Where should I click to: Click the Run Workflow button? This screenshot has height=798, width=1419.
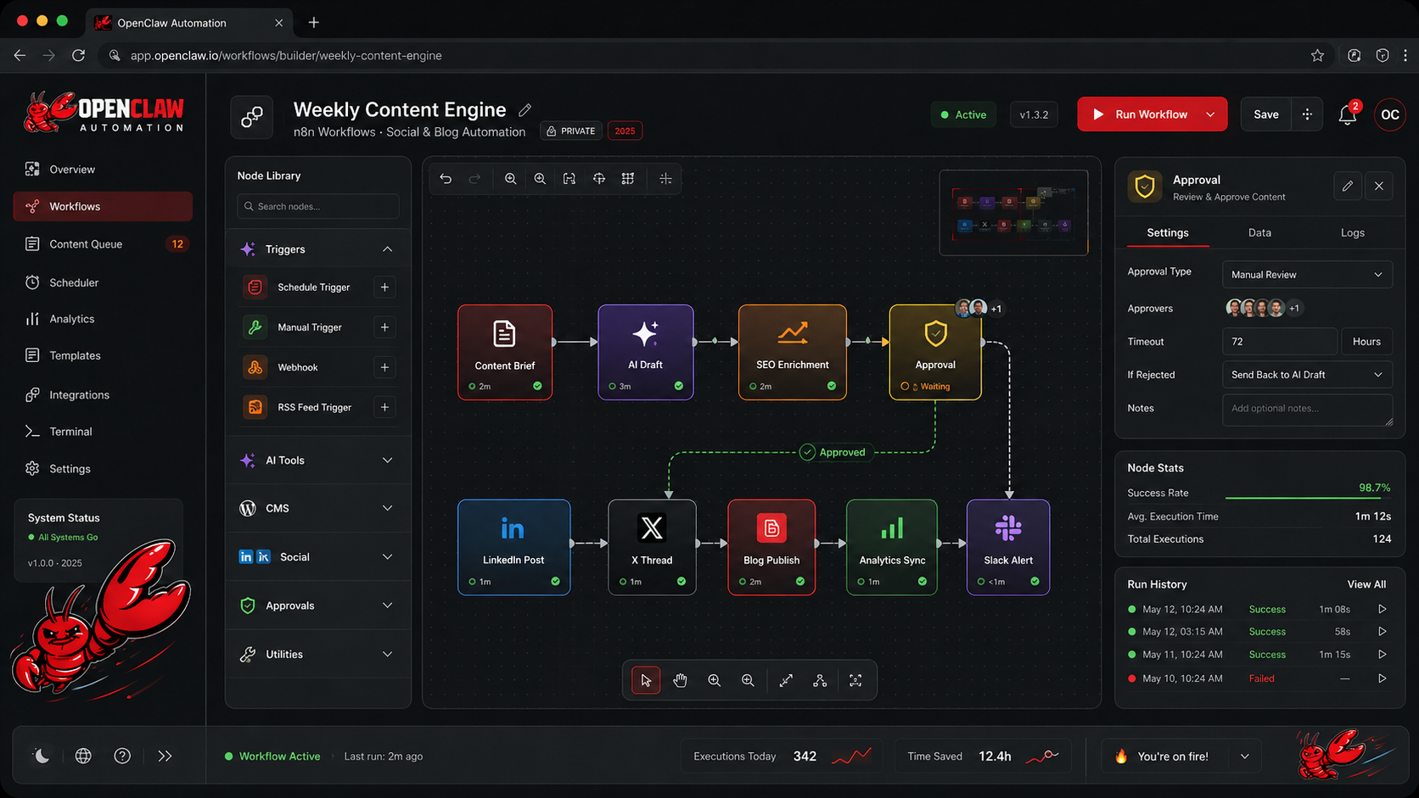click(1141, 114)
